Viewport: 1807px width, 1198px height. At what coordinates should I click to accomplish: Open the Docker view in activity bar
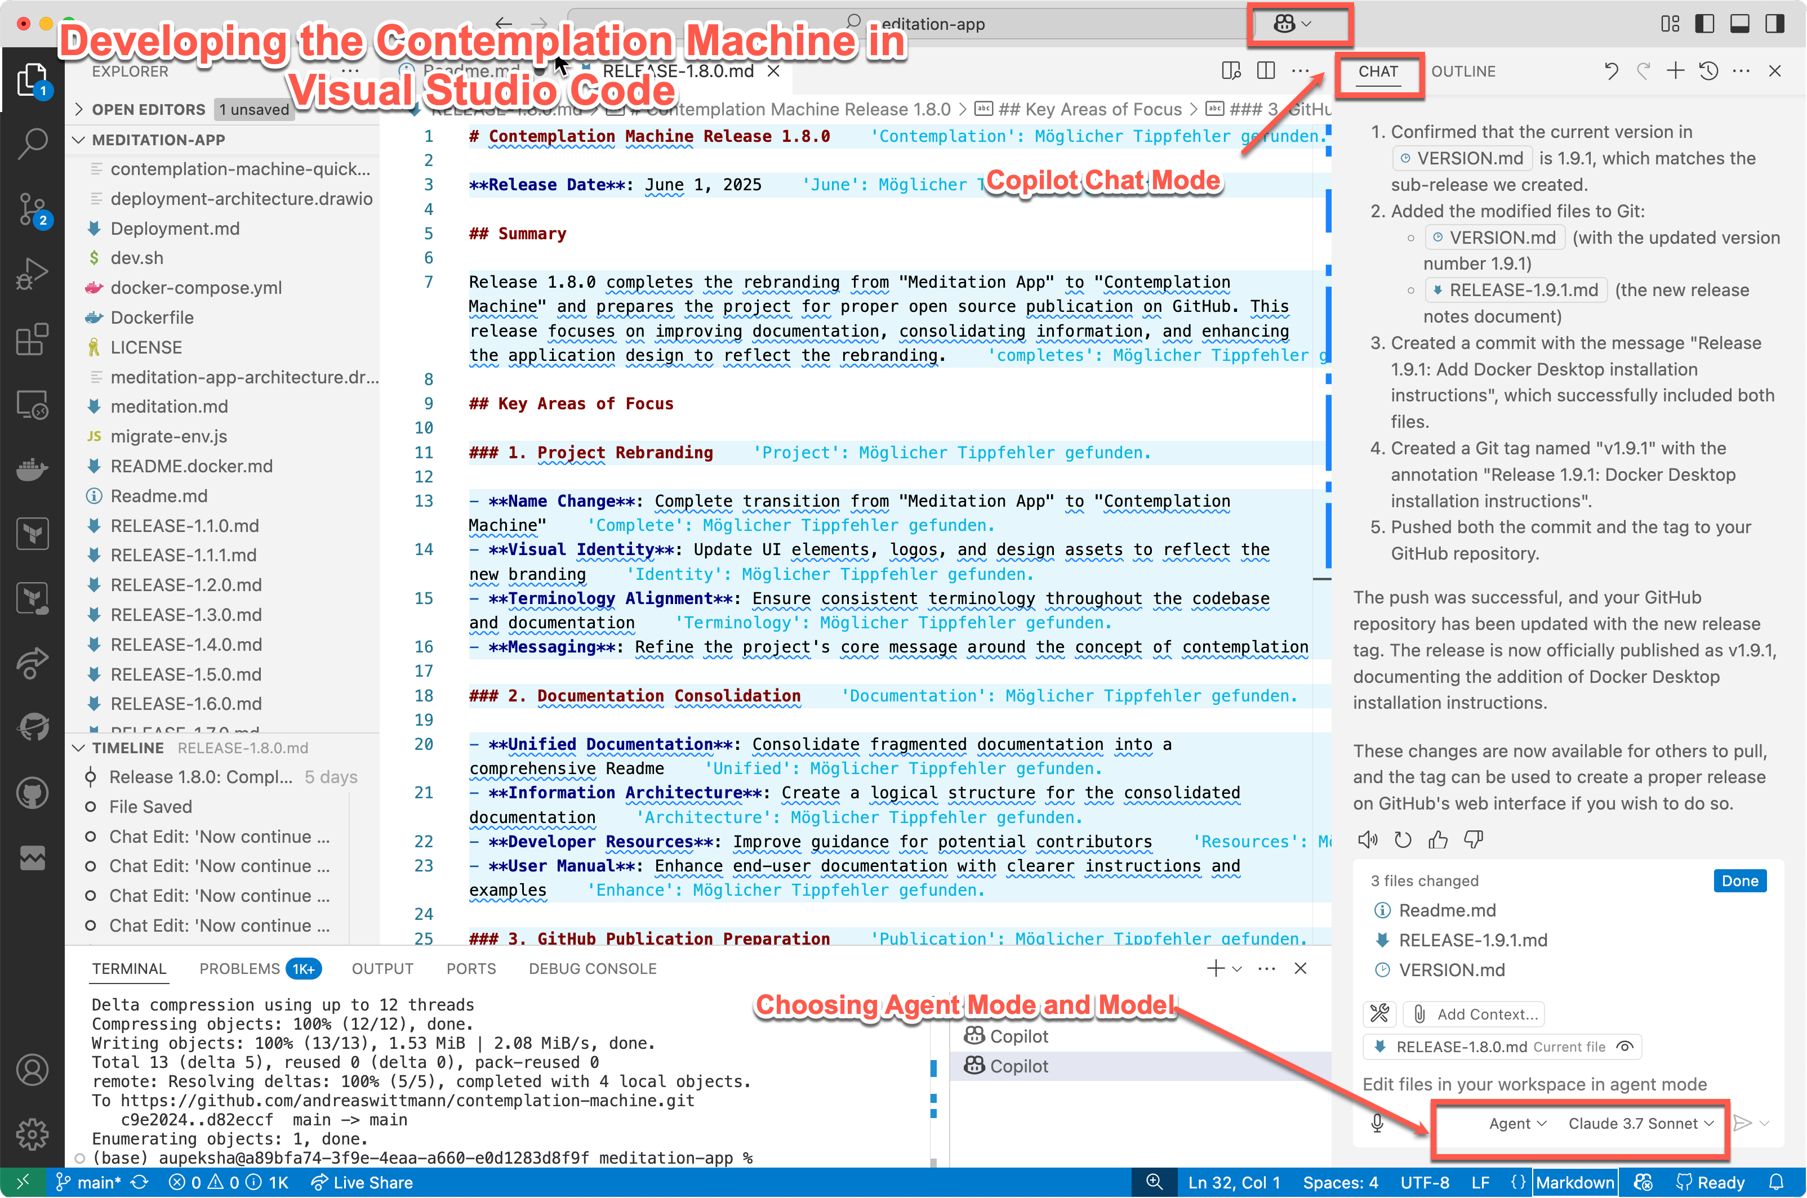(32, 468)
